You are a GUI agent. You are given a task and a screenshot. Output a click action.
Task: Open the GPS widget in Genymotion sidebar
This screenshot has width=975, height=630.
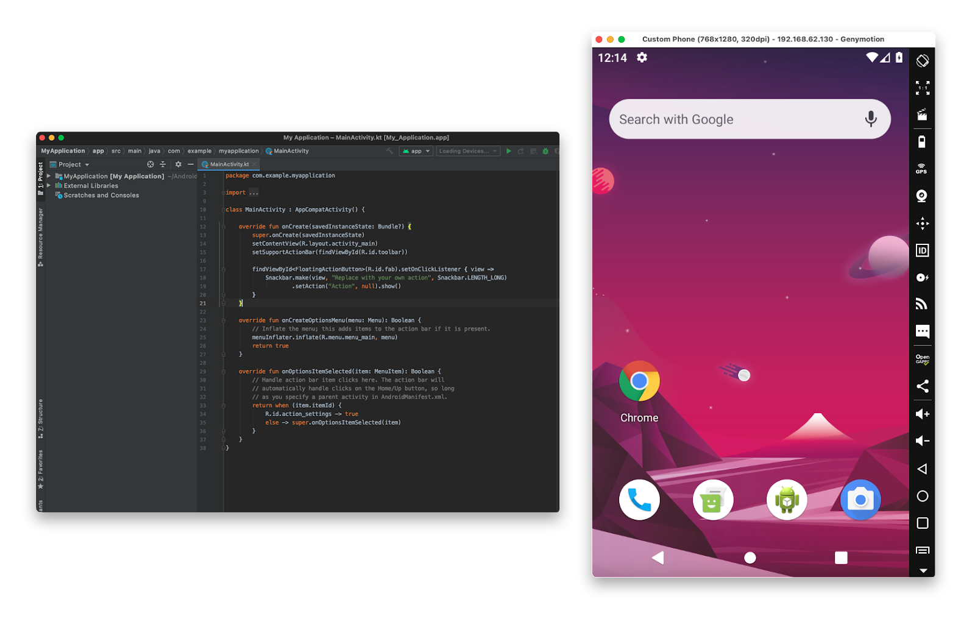(x=922, y=169)
